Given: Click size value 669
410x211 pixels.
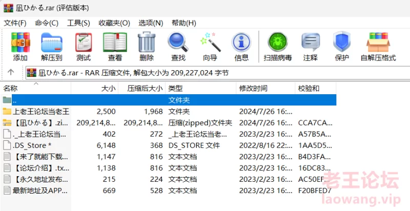Looking at the screenshot, I should coord(109,191).
